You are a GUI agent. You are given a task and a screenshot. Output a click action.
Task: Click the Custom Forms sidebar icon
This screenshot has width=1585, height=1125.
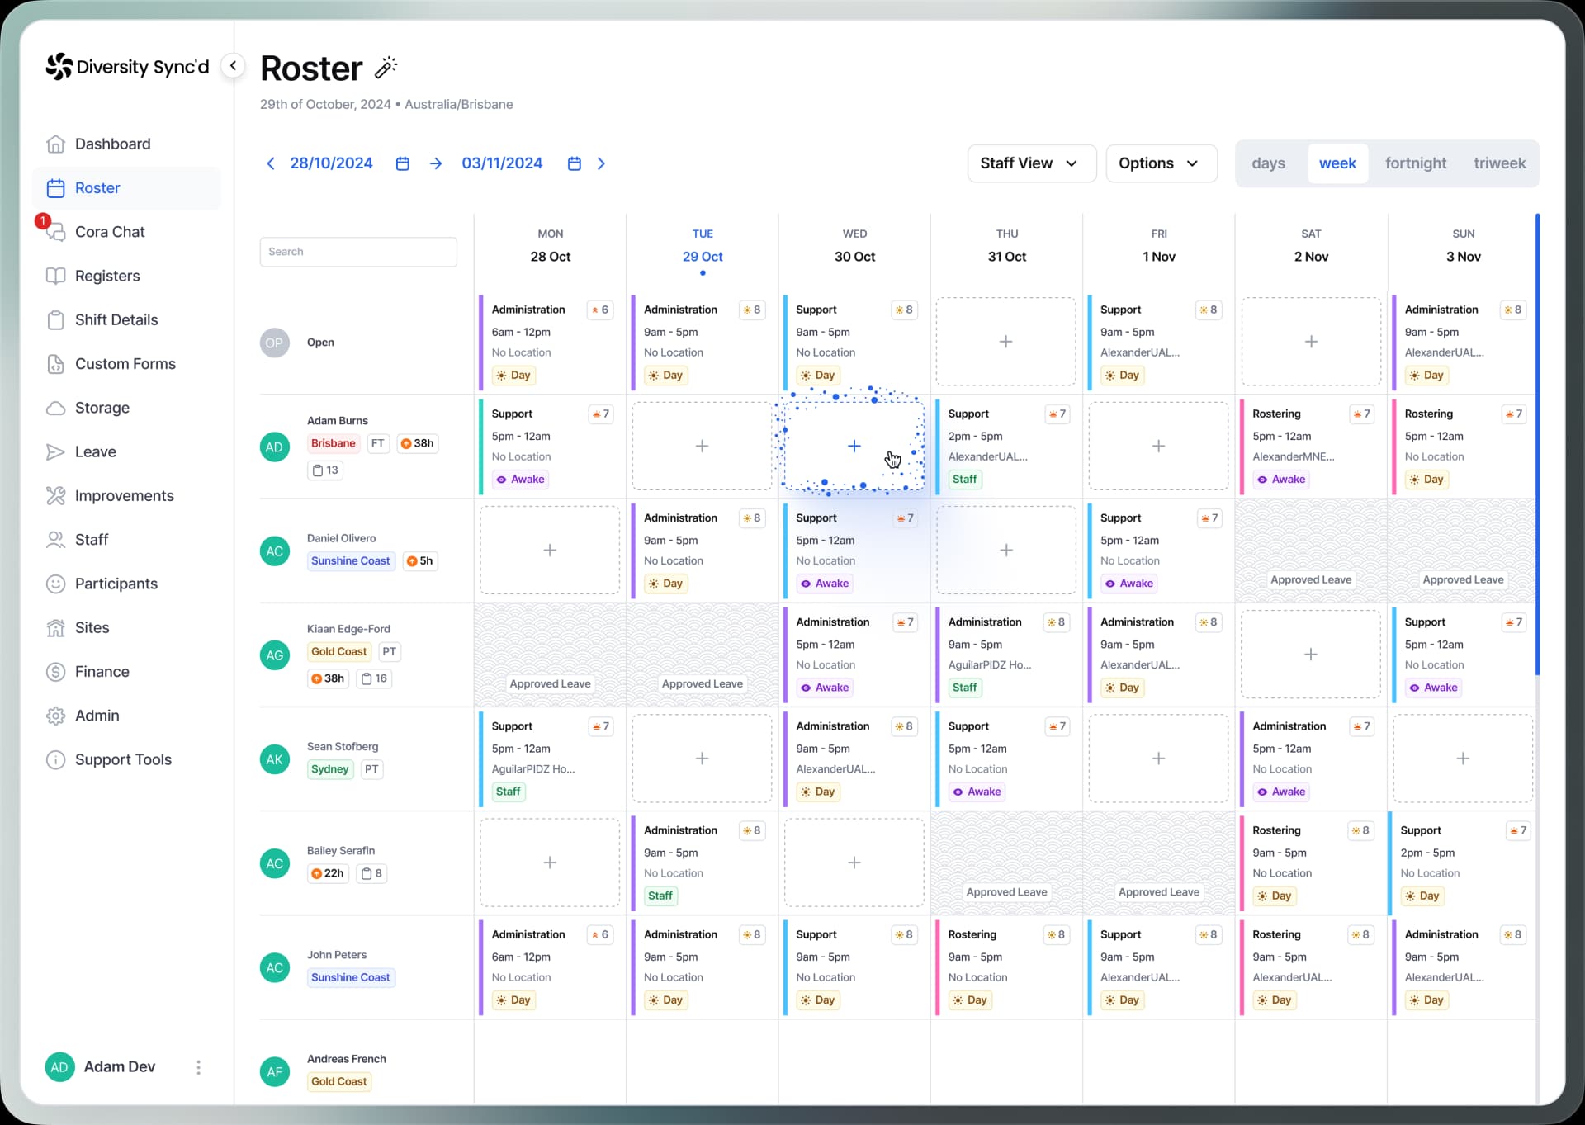55,363
